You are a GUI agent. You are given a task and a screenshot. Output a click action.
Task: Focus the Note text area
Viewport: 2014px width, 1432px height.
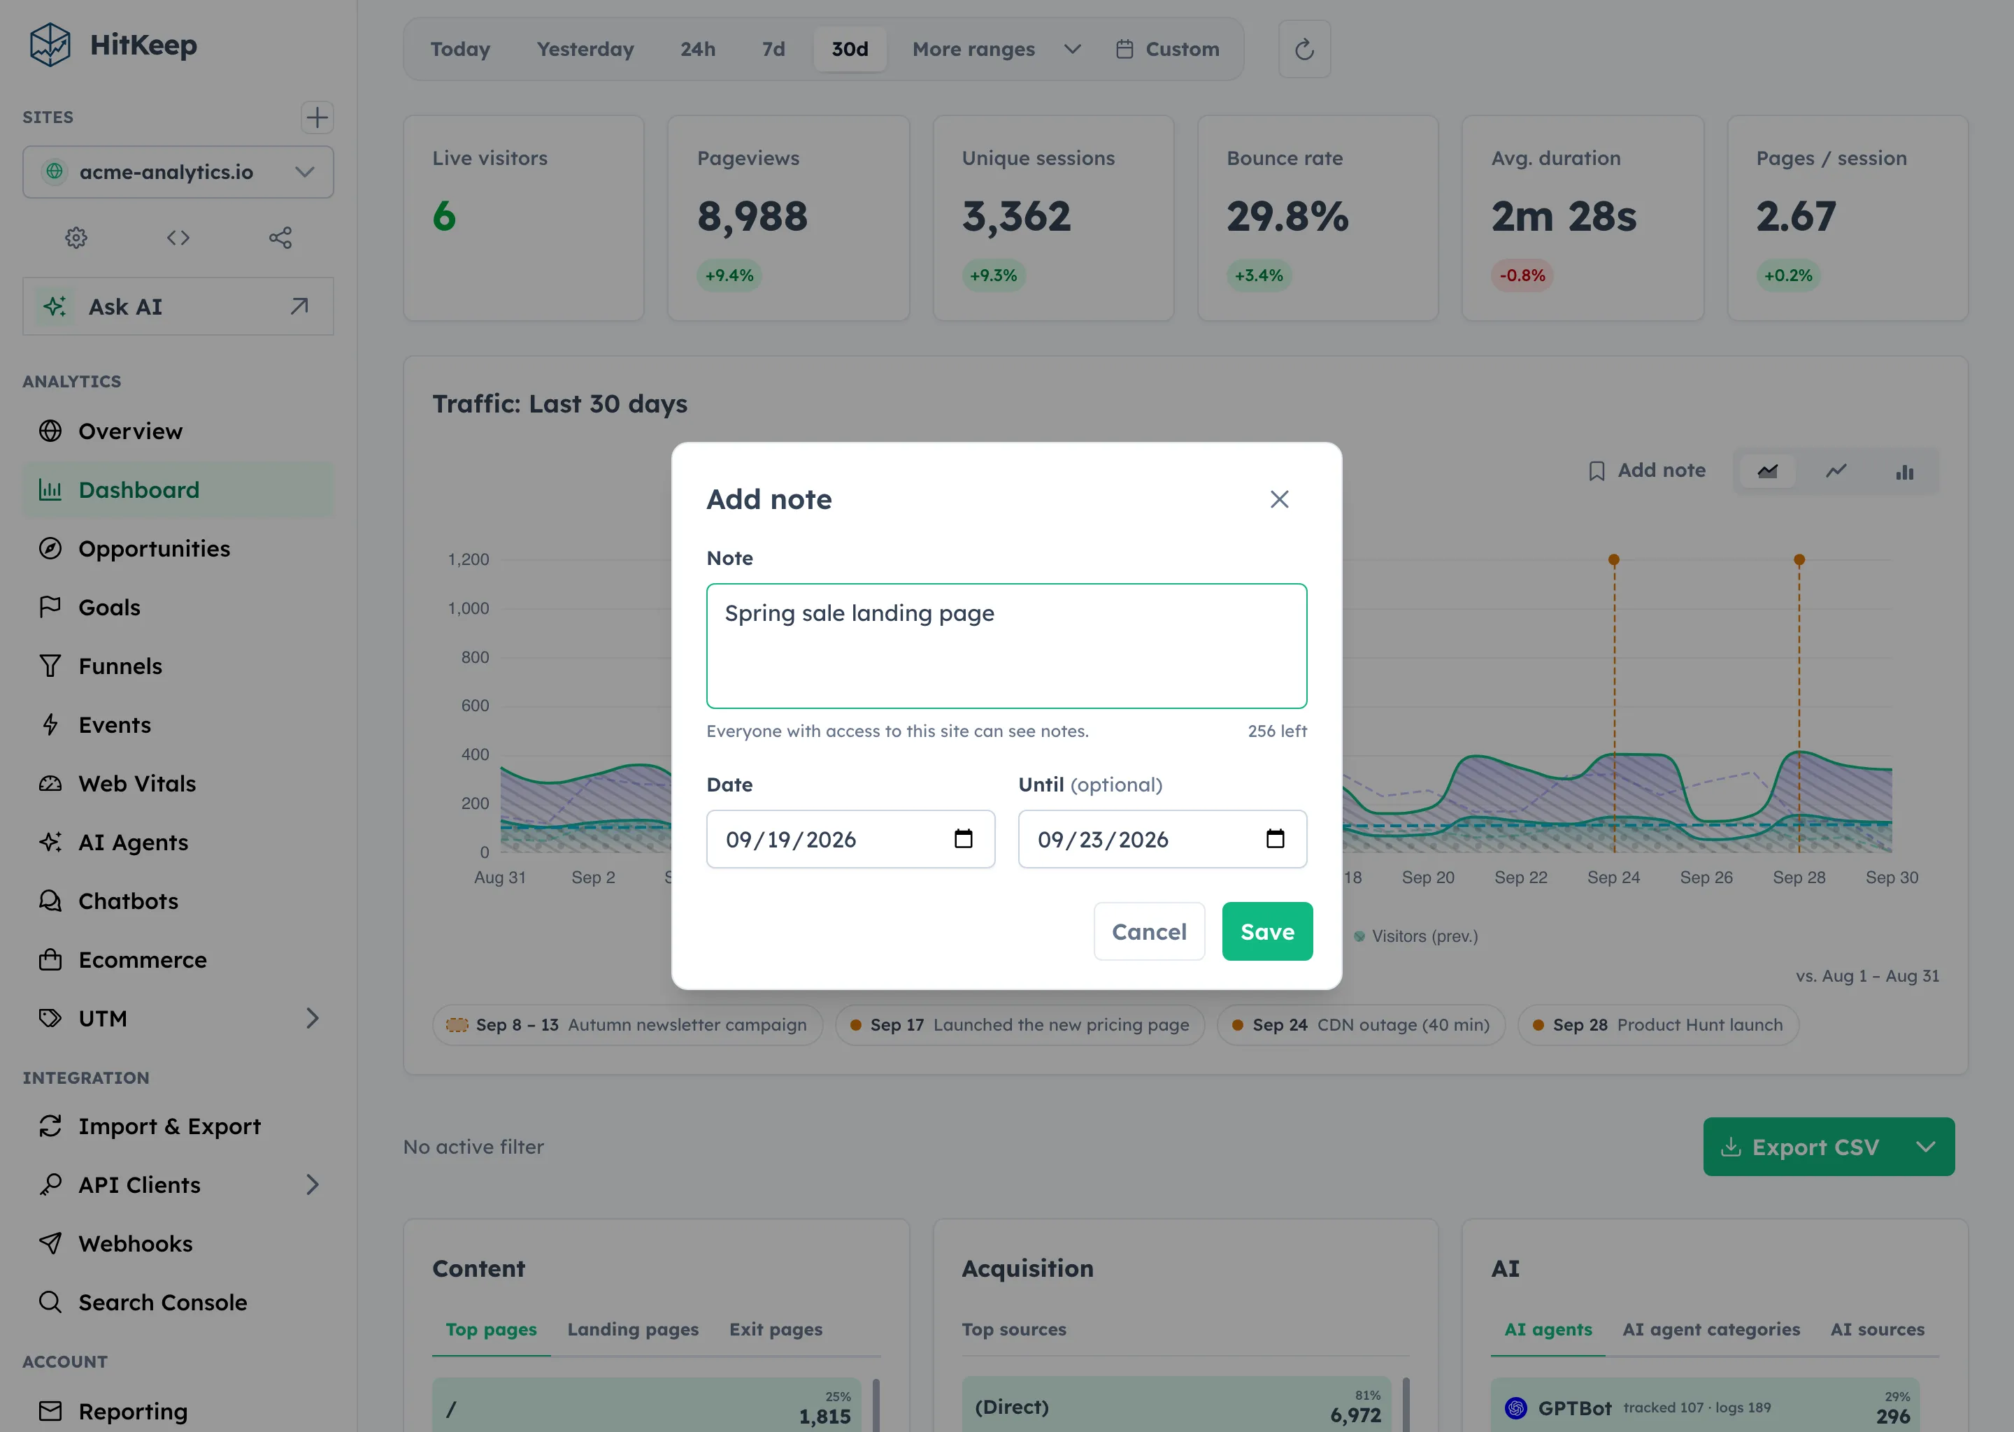tap(1006, 645)
